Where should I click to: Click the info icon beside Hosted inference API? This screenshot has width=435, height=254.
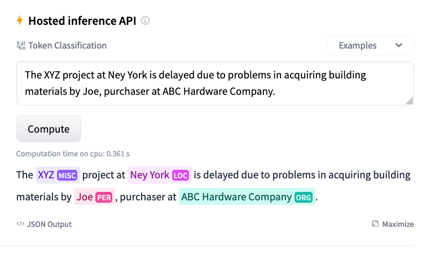[x=145, y=21]
